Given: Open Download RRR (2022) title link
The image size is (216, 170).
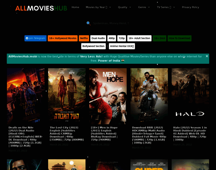Looking at the screenshot, I should pyautogui.click(x=149, y=135).
